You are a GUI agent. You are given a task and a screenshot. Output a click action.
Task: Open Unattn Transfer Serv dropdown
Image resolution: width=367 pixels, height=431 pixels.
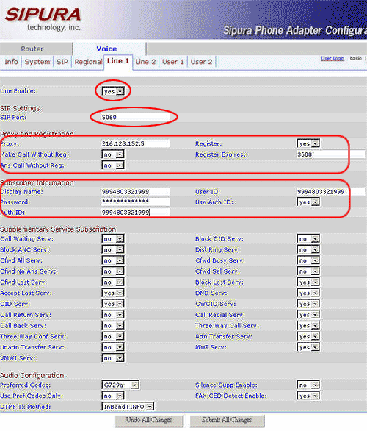coord(113,347)
